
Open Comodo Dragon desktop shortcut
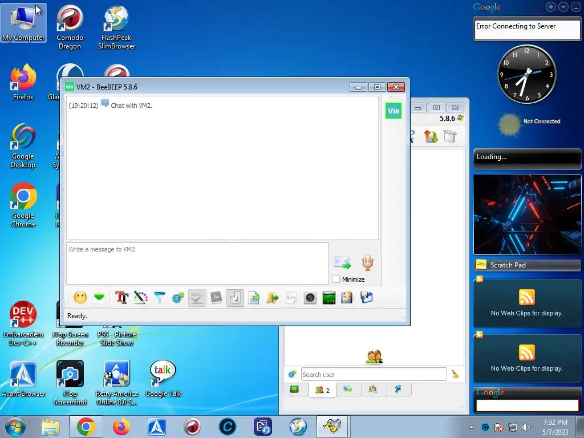70,27
